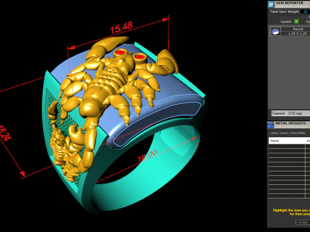The image size is (310, 232).
Task: Click the Round gem shape label
Action: click(x=298, y=29)
